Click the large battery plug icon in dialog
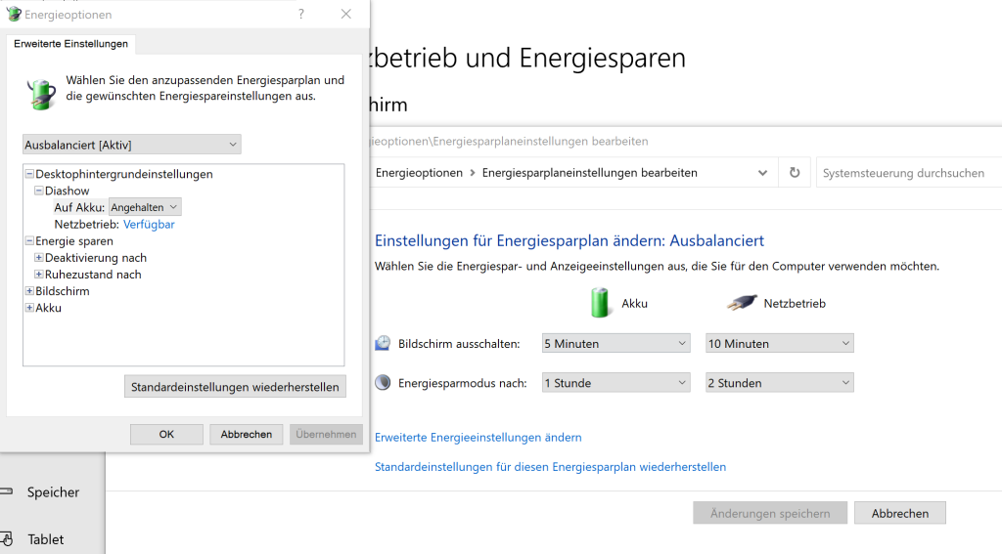Viewport: 1002px width, 554px height. coord(41,94)
